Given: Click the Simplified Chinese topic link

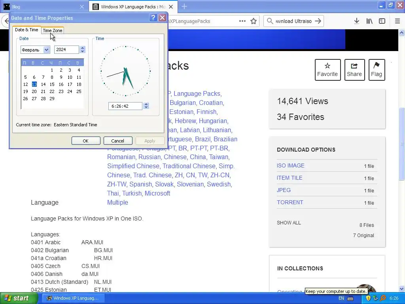Looking at the screenshot, I should [x=133, y=166].
